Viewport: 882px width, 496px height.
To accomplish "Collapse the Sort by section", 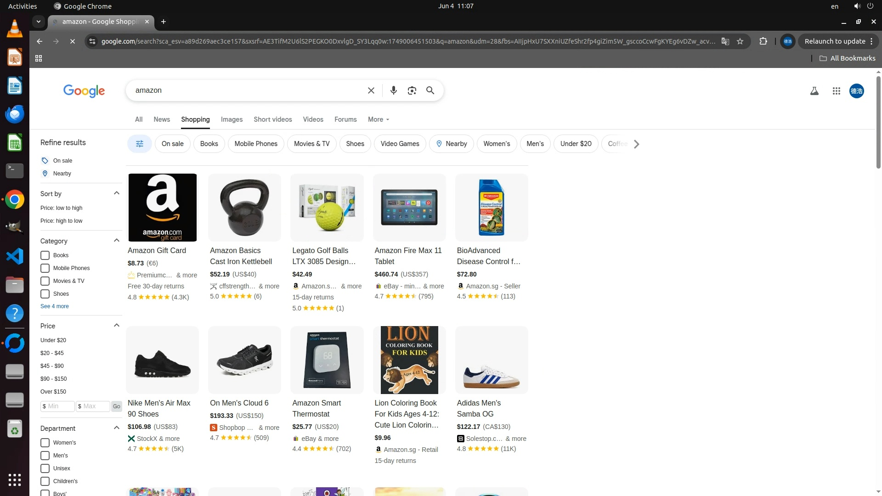I will tap(117, 193).
